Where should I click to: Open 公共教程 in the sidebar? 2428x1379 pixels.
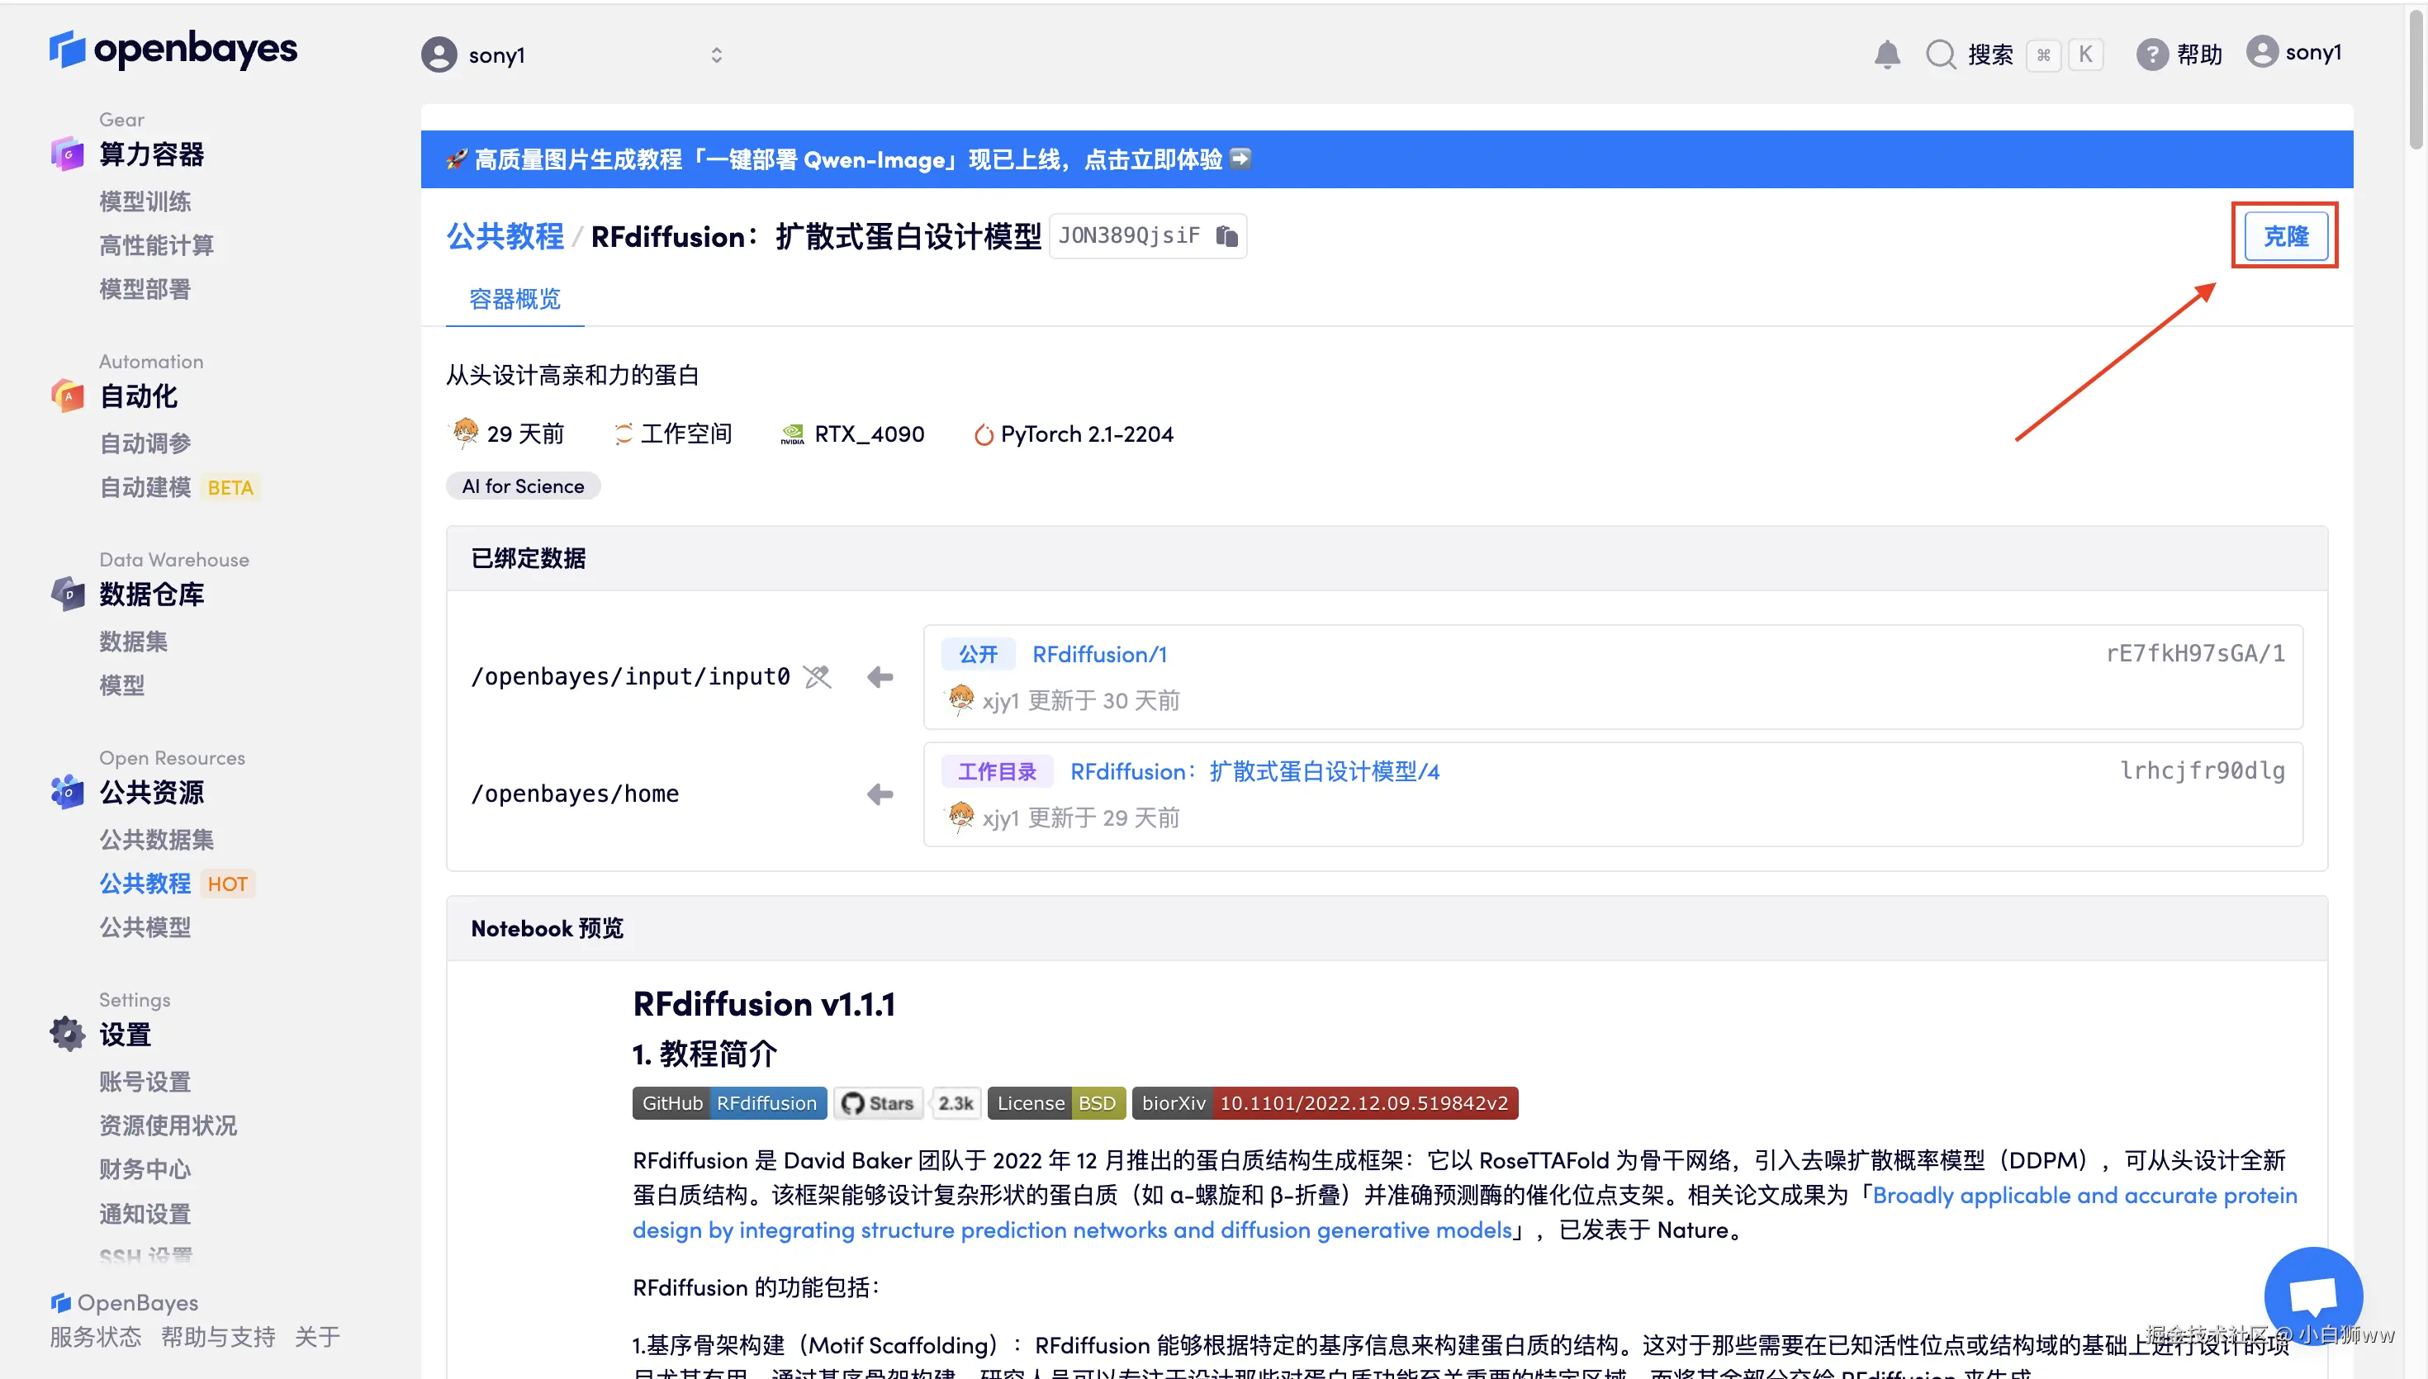tap(145, 883)
